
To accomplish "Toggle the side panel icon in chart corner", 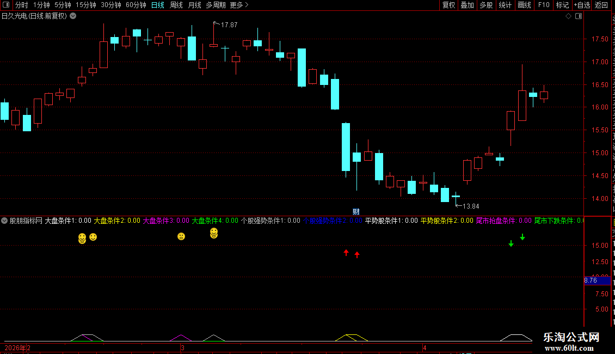I will (x=579, y=16).
